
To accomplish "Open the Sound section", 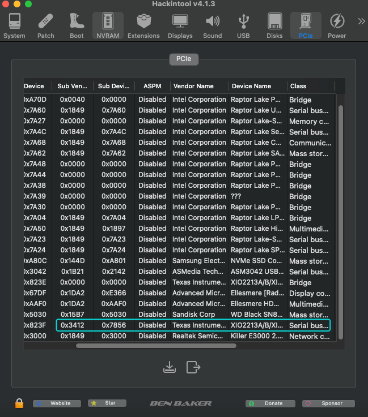I will pyautogui.click(x=212, y=26).
